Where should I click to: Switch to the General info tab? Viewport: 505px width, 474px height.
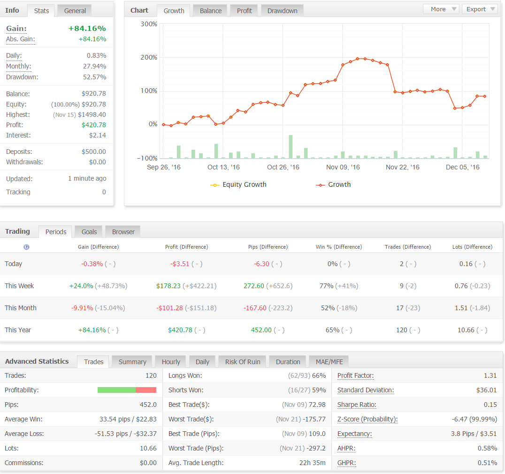75,11
